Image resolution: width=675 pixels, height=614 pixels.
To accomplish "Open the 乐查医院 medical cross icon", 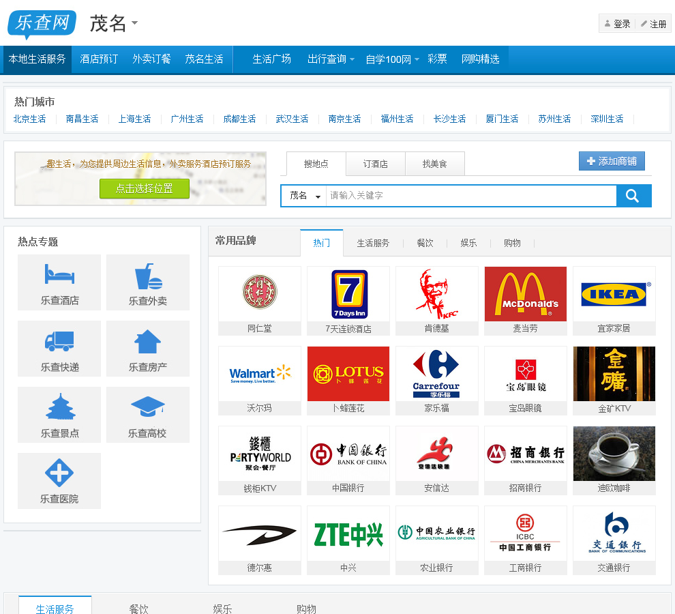I will (x=59, y=481).
